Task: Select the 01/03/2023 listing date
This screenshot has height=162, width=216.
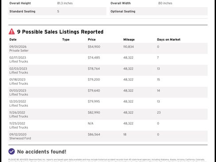Action: click(18, 90)
